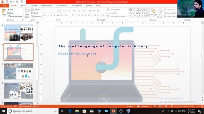The image size is (204, 114).
Task: Click the Undo icon
Action: pos(11,2)
